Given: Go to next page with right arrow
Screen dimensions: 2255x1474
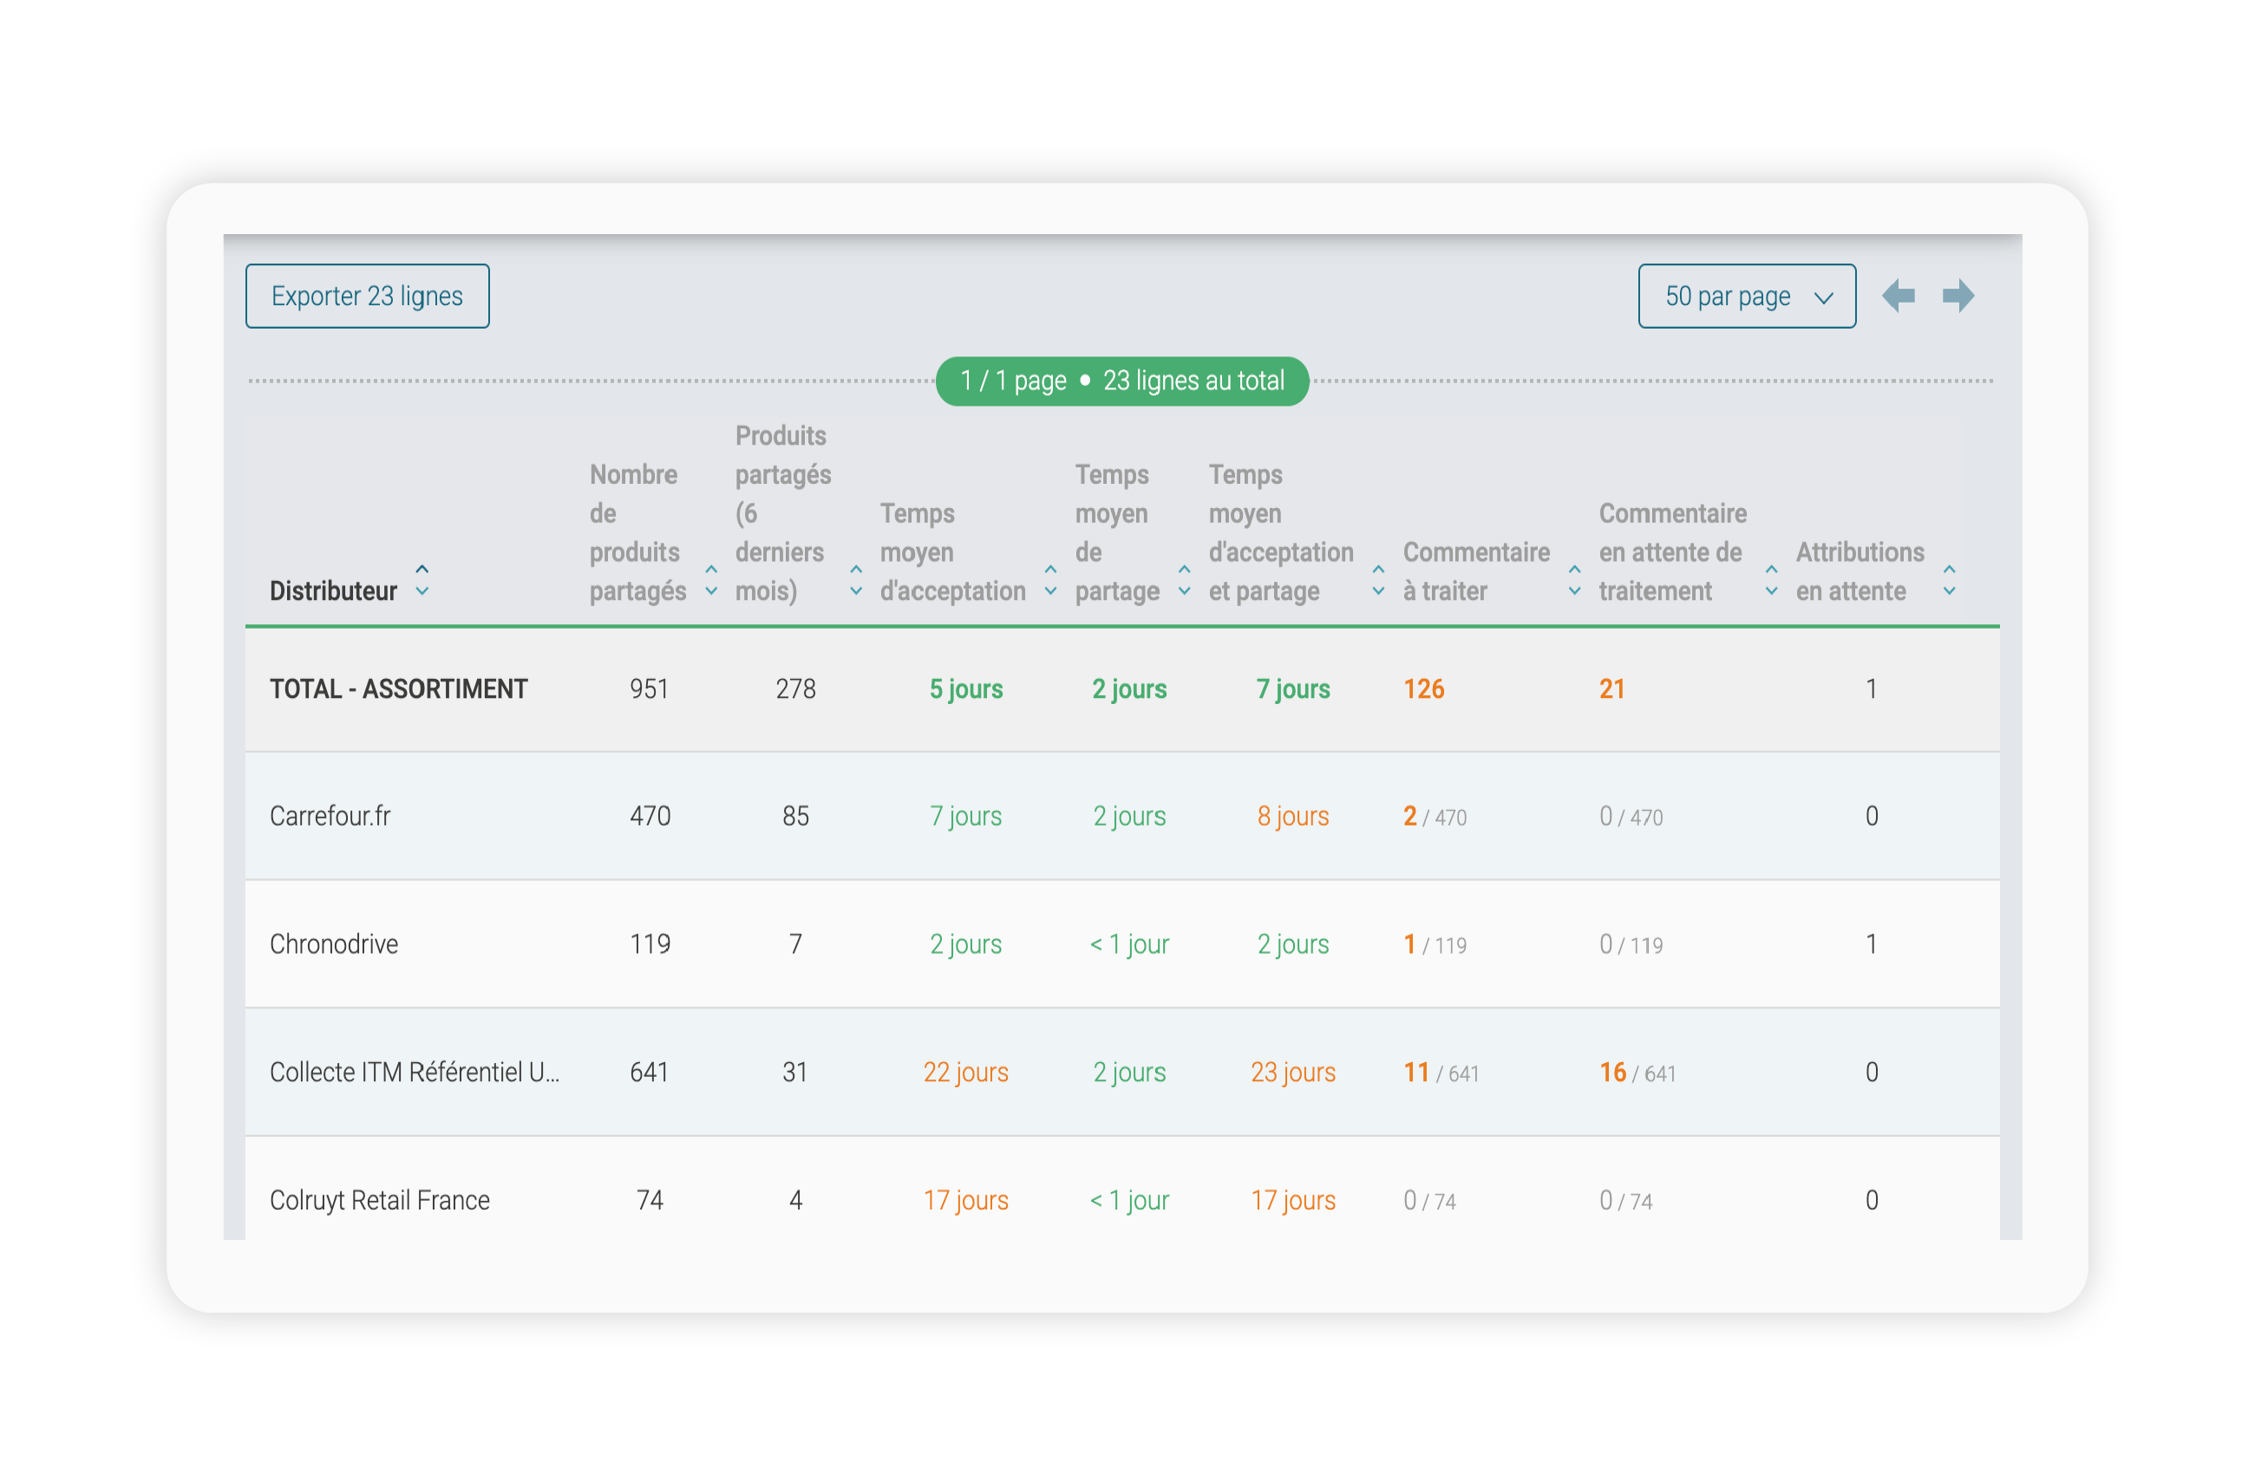Looking at the screenshot, I should [x=1958, y=297].
